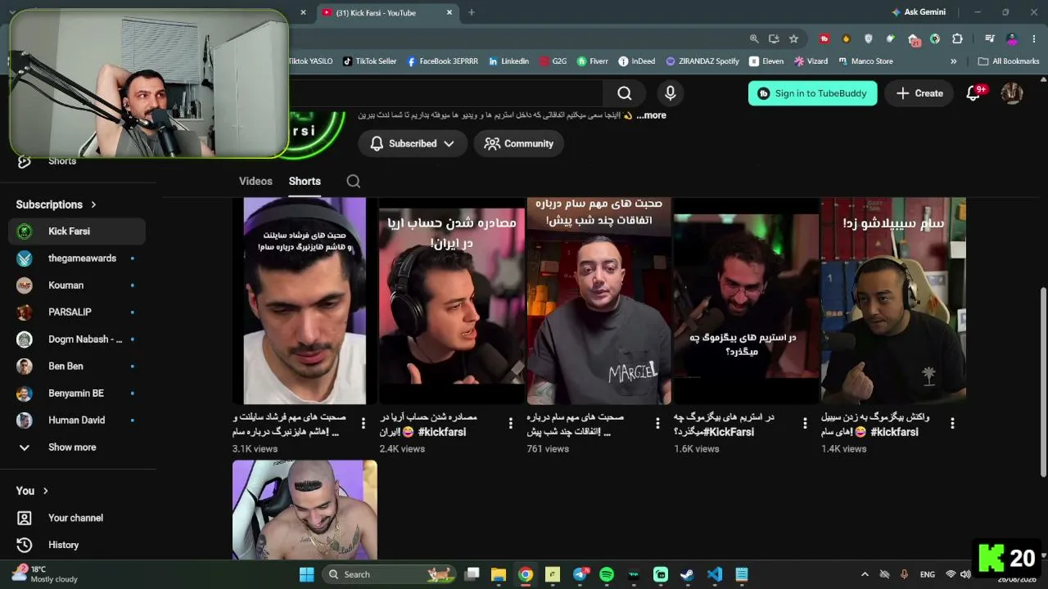Click the page vertical scrollbar

coord(1043,381)
